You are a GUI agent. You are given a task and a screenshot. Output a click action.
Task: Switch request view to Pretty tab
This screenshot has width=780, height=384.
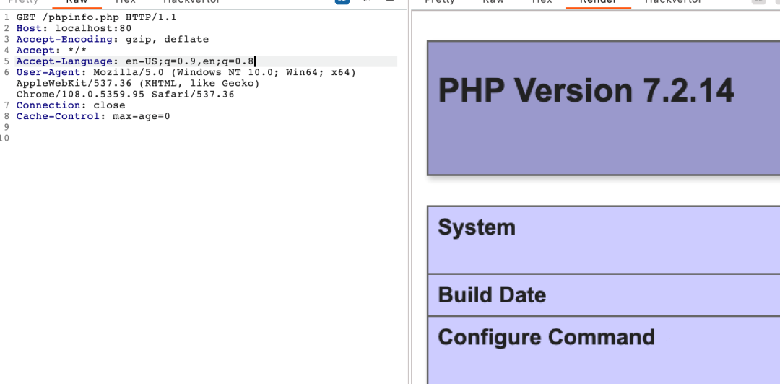[x=24, y=2]
